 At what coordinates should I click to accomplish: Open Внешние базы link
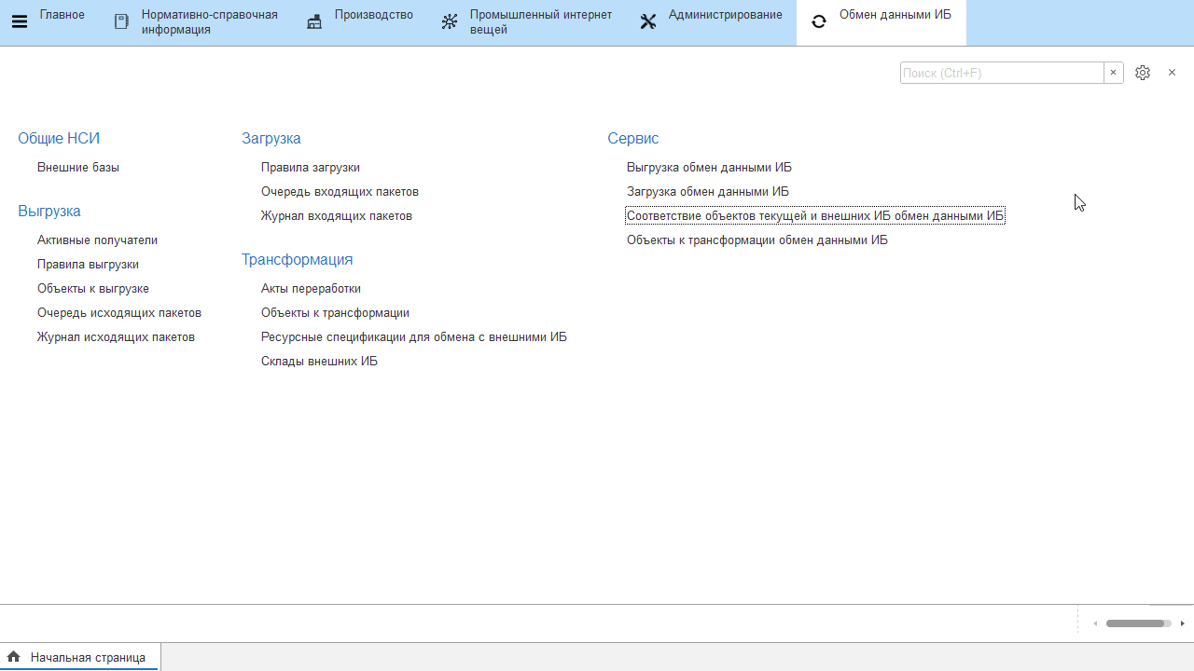click(78, 168)
